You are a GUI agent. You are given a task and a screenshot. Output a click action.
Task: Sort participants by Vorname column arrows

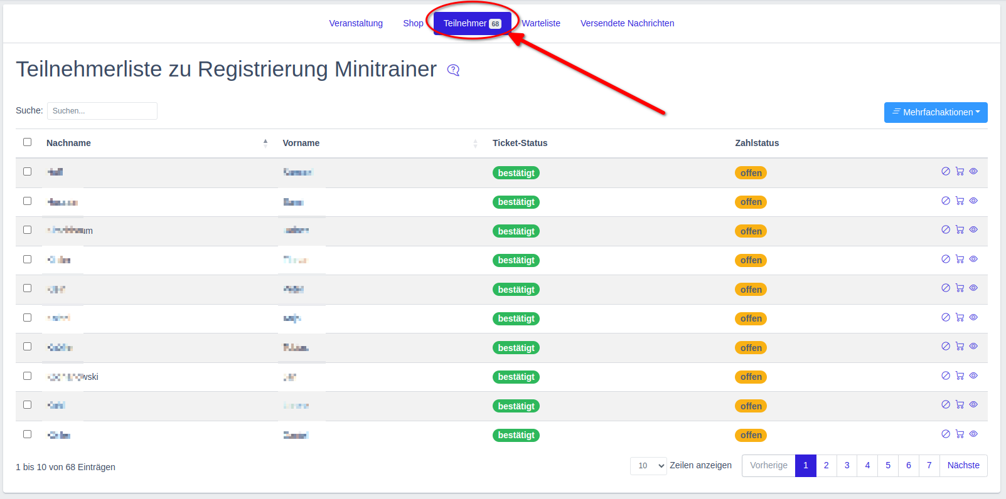click(x=475, y=143)
